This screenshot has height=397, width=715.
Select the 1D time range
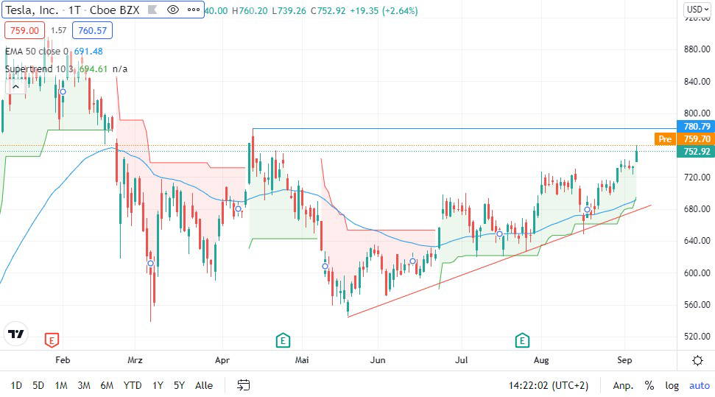16,386
